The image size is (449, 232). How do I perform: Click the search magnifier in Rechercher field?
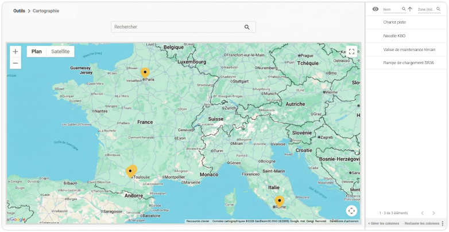pos(247,27)
